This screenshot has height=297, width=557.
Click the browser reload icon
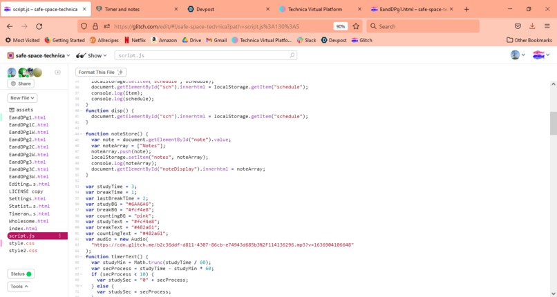pos(39,26)
